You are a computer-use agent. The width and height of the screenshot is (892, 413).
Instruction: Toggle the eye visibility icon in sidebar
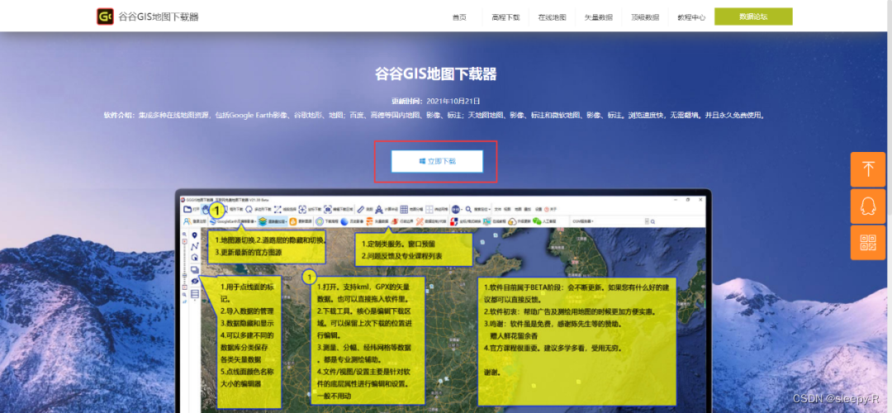[x=195, y=281]
